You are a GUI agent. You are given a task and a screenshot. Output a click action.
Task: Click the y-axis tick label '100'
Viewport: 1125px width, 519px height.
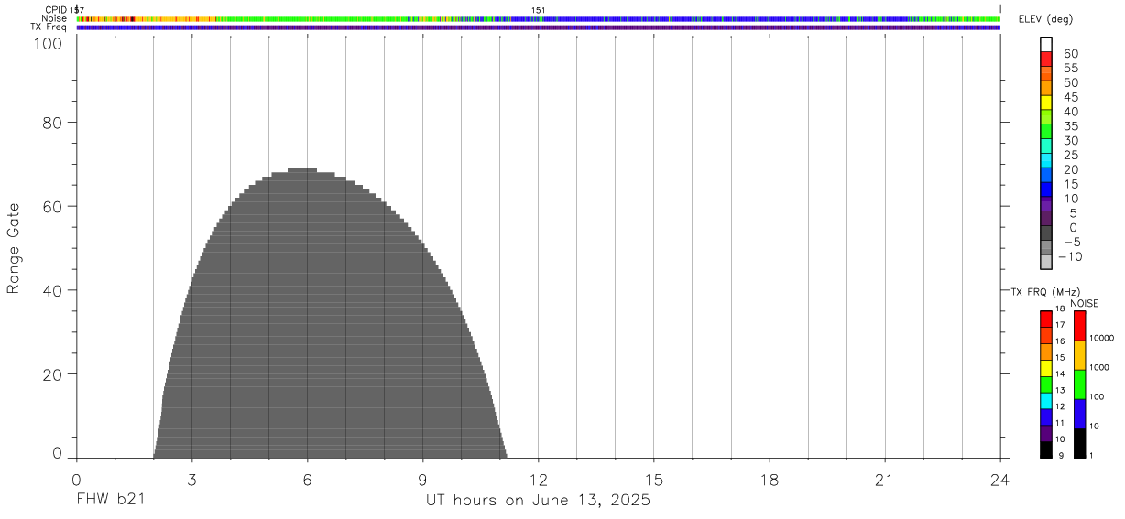click(47, 42)
